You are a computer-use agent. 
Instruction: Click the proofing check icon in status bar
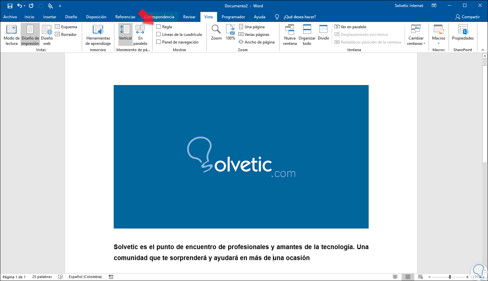pos(61,277)
